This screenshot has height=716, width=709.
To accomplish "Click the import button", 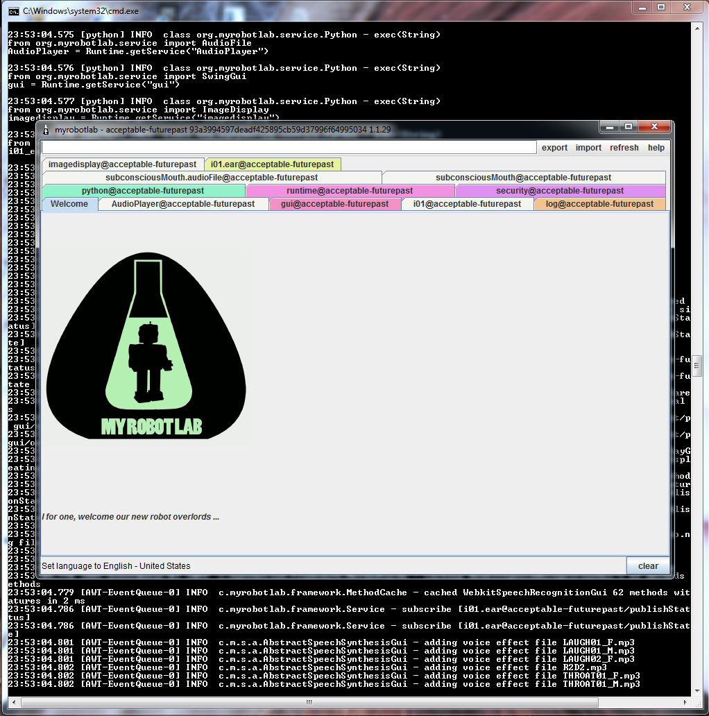I will pos(588,148).
